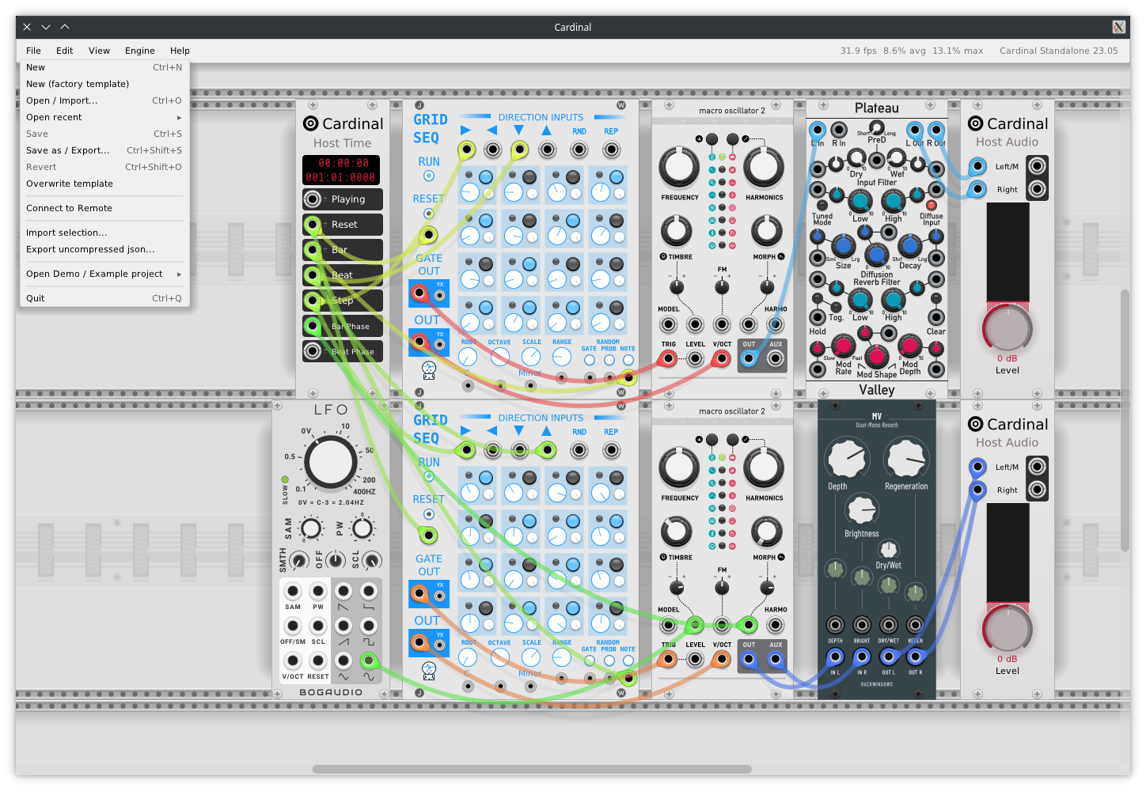
Task: Click Connect to Remote menu entry
Action: pos(104,208)
